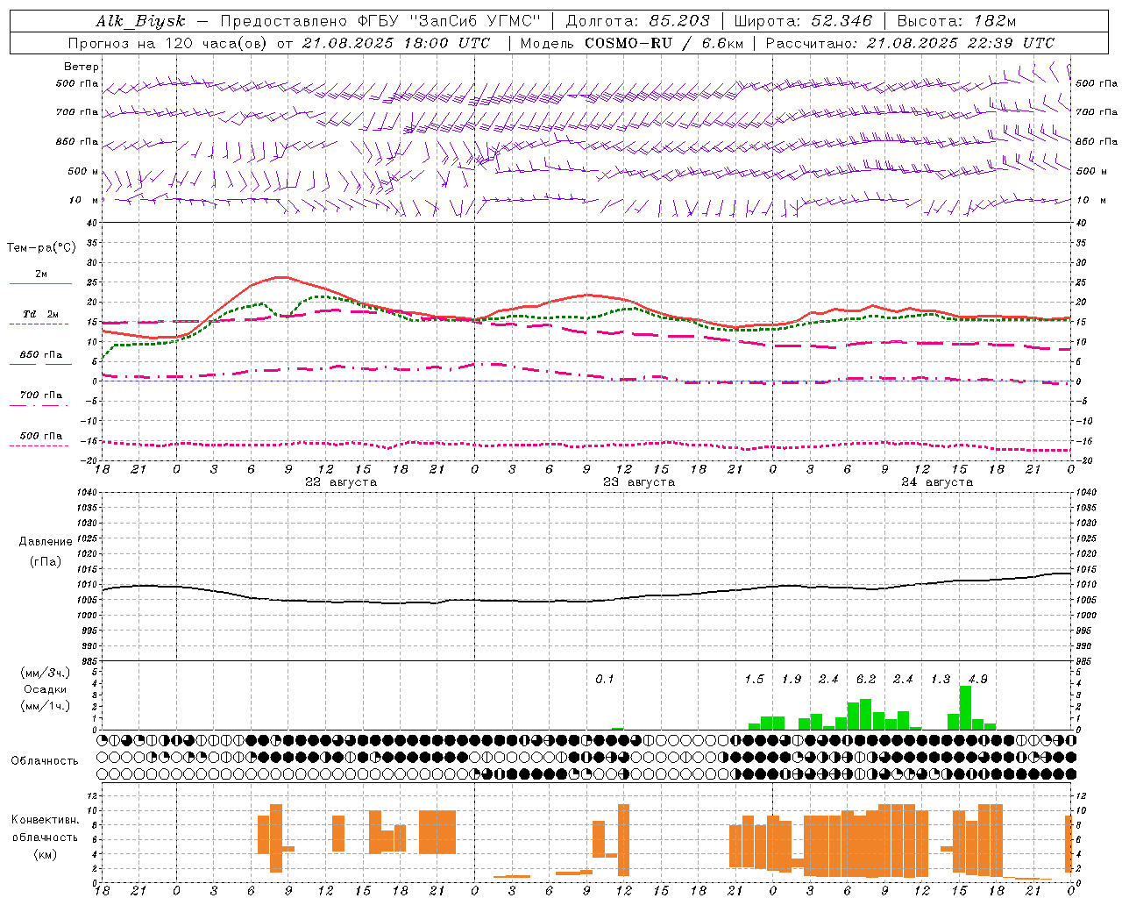This screenshot has width=1122, height=898.
Task: Select the provider text ФГБУ "ЗапСиб УГМС"
Action: [448, 21]
